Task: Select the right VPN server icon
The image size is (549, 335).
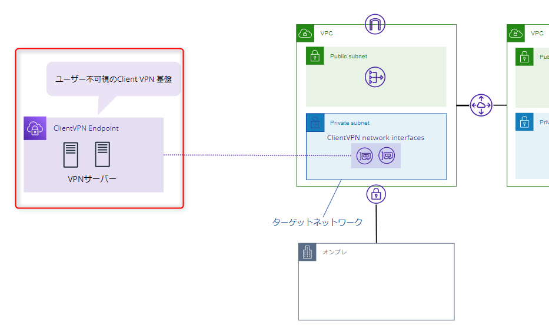Action: tap(102, 154)
